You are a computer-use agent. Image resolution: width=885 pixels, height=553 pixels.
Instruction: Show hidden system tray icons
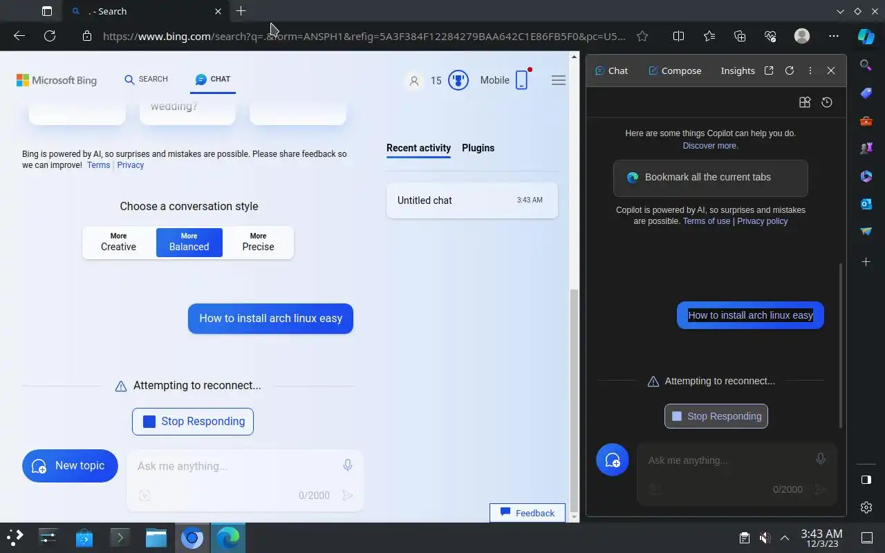pos(785,538)
